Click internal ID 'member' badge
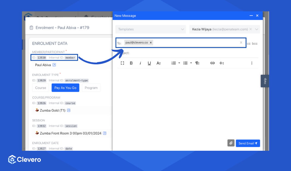This screenshot has height=171, width=291. [70, 57]
